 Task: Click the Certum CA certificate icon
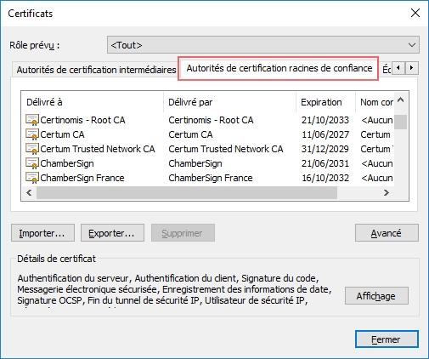pos(32,134)
